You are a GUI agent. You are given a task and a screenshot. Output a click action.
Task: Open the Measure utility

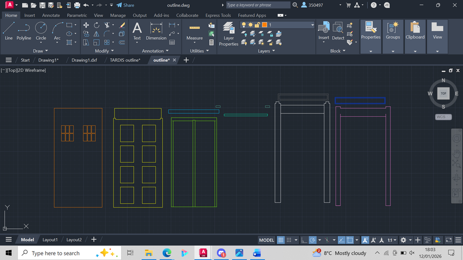point(194,32)
